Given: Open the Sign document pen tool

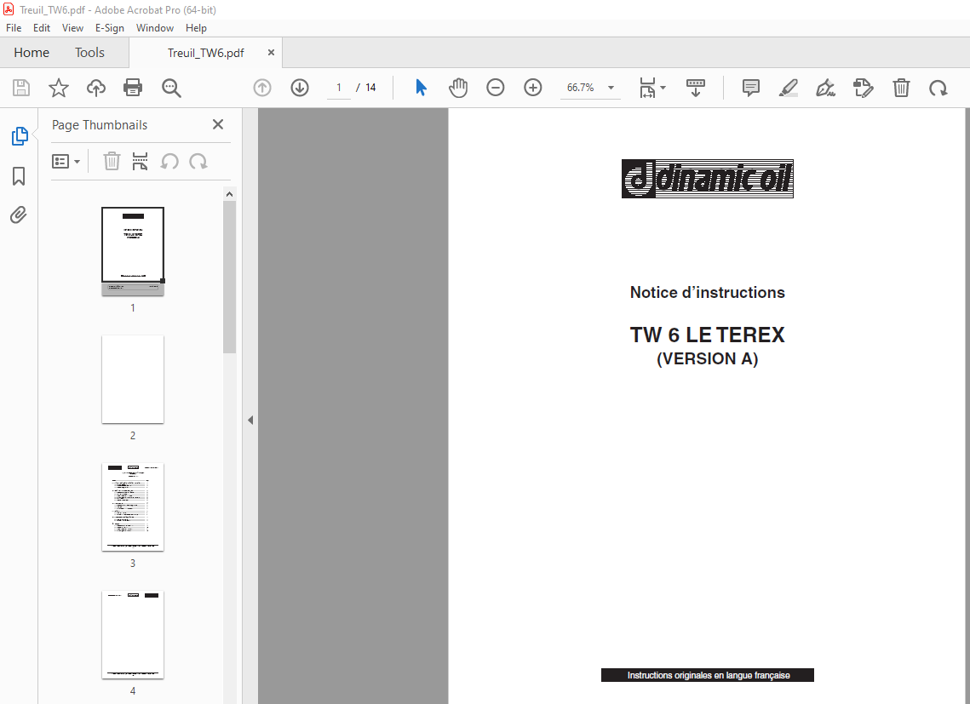Looking at the screenshot, I should 825,88.
